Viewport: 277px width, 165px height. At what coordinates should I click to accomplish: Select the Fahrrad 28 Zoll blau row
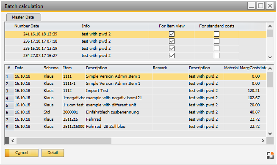(136, 127)
